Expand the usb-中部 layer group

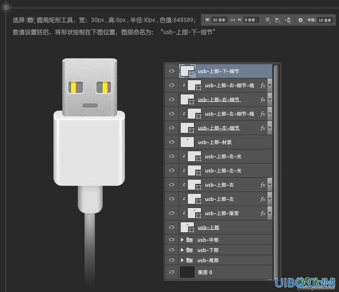click(x=182, y=240)
